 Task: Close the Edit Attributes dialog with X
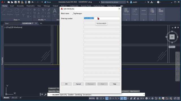click(x=119, y=9)
